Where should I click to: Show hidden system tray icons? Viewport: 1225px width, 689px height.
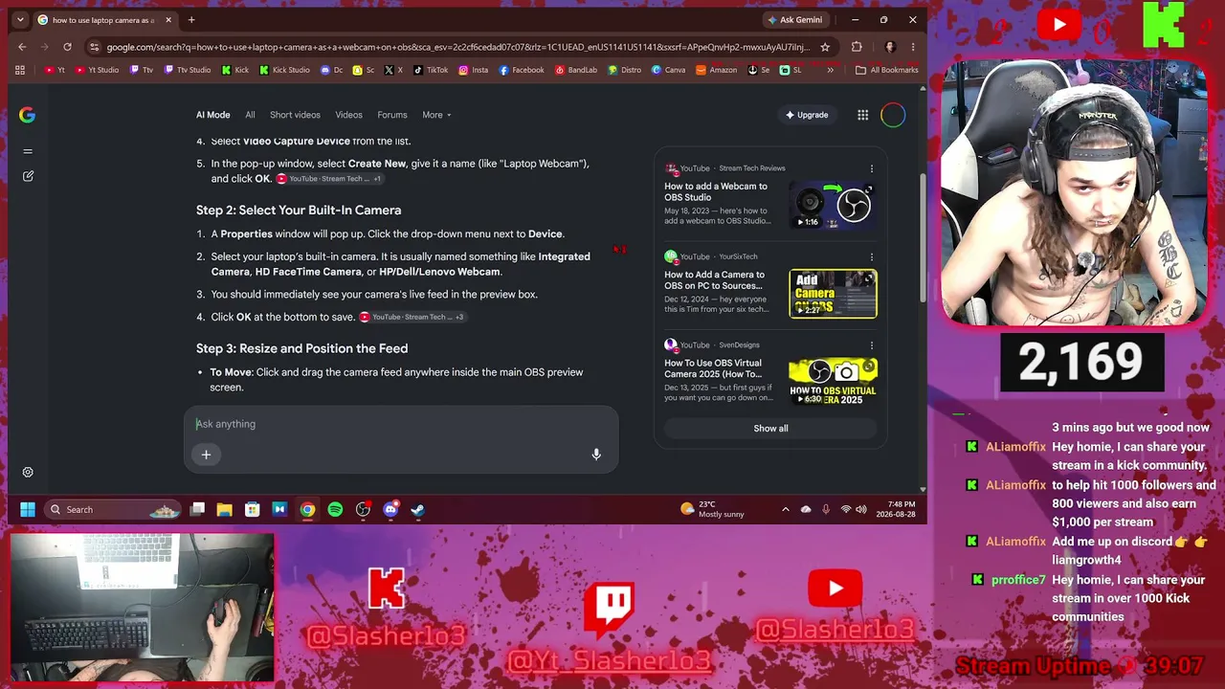pyautogui.click(x=786, y=509)
